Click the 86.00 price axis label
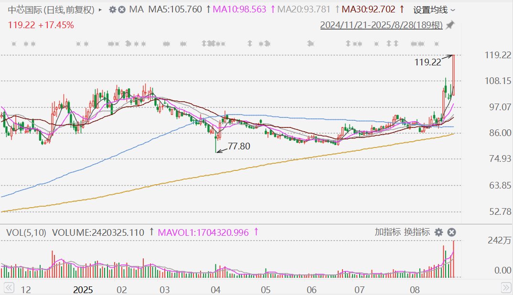 (x=500, y=133)
